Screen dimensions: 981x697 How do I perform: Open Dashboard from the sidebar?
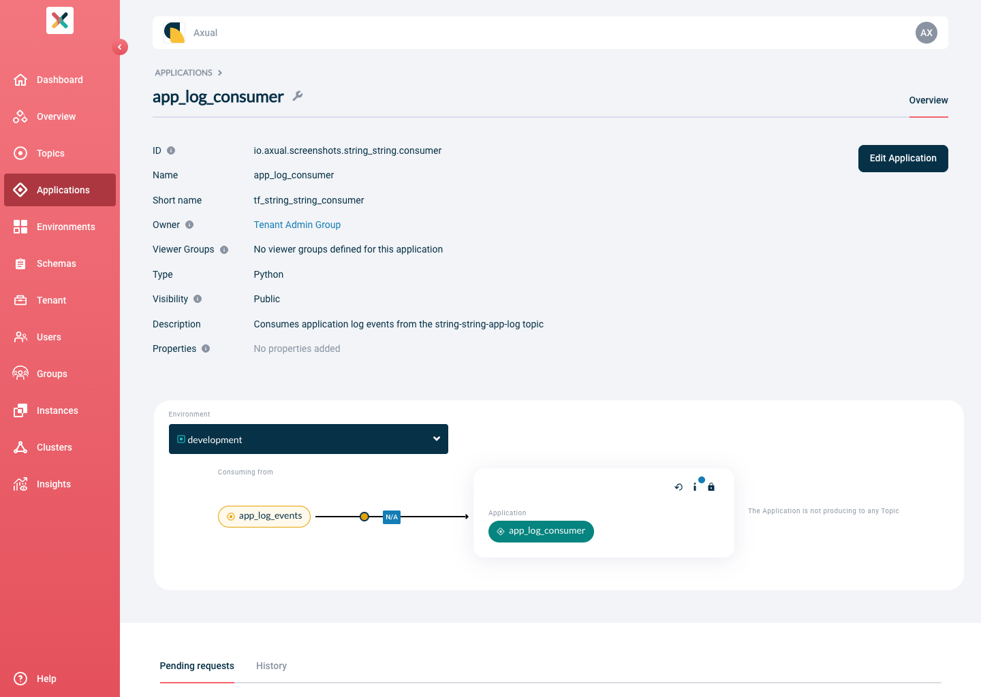(60, 80)
